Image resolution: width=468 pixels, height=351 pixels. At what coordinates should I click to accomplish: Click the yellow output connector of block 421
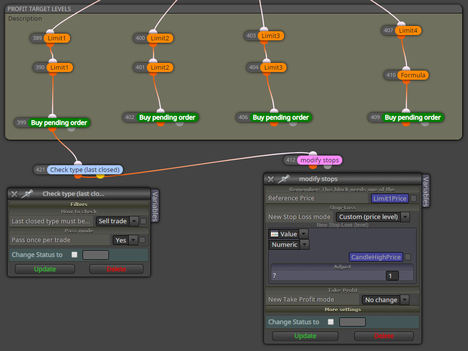pyautogui.click(x=100, y=176)
